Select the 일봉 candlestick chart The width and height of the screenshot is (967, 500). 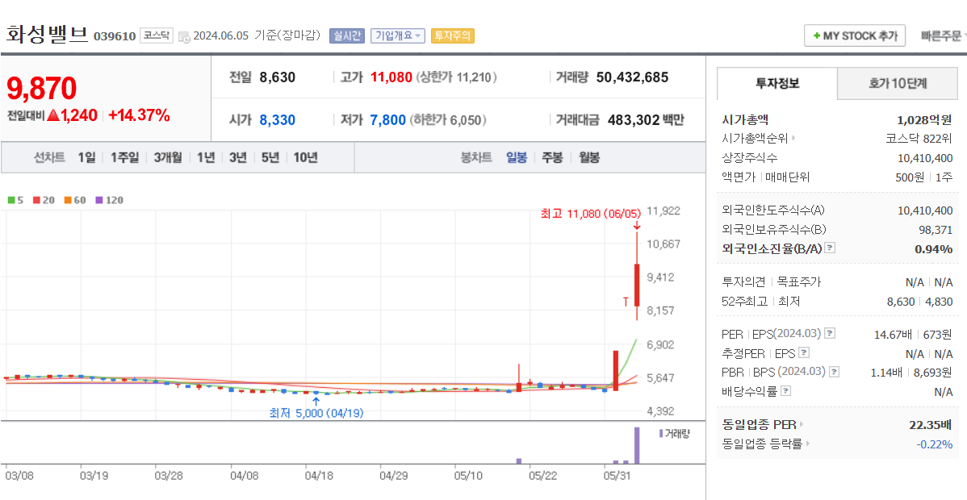click(516, 157)
